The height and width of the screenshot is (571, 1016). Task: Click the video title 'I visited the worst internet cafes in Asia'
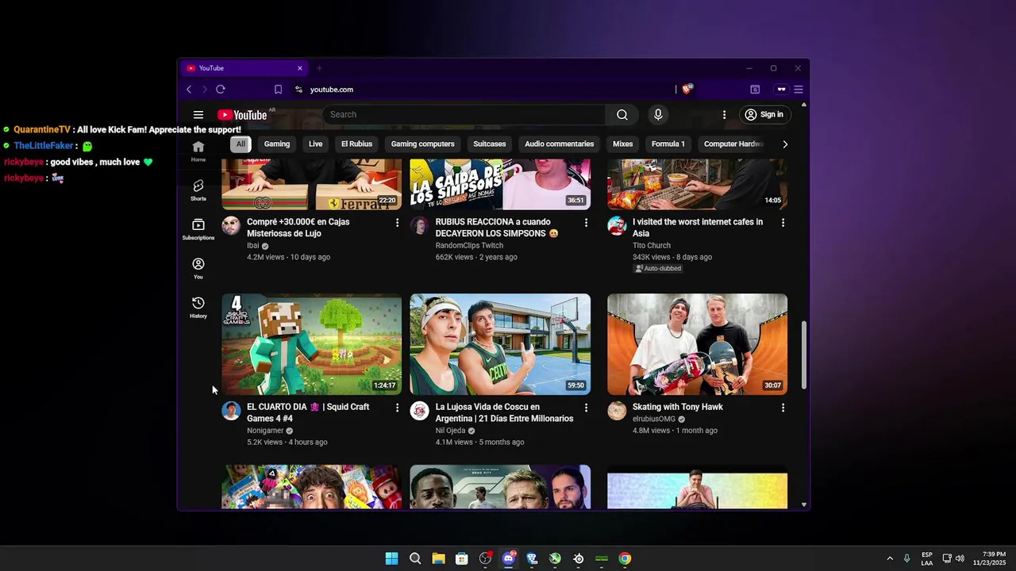click(x=698, y=228)
